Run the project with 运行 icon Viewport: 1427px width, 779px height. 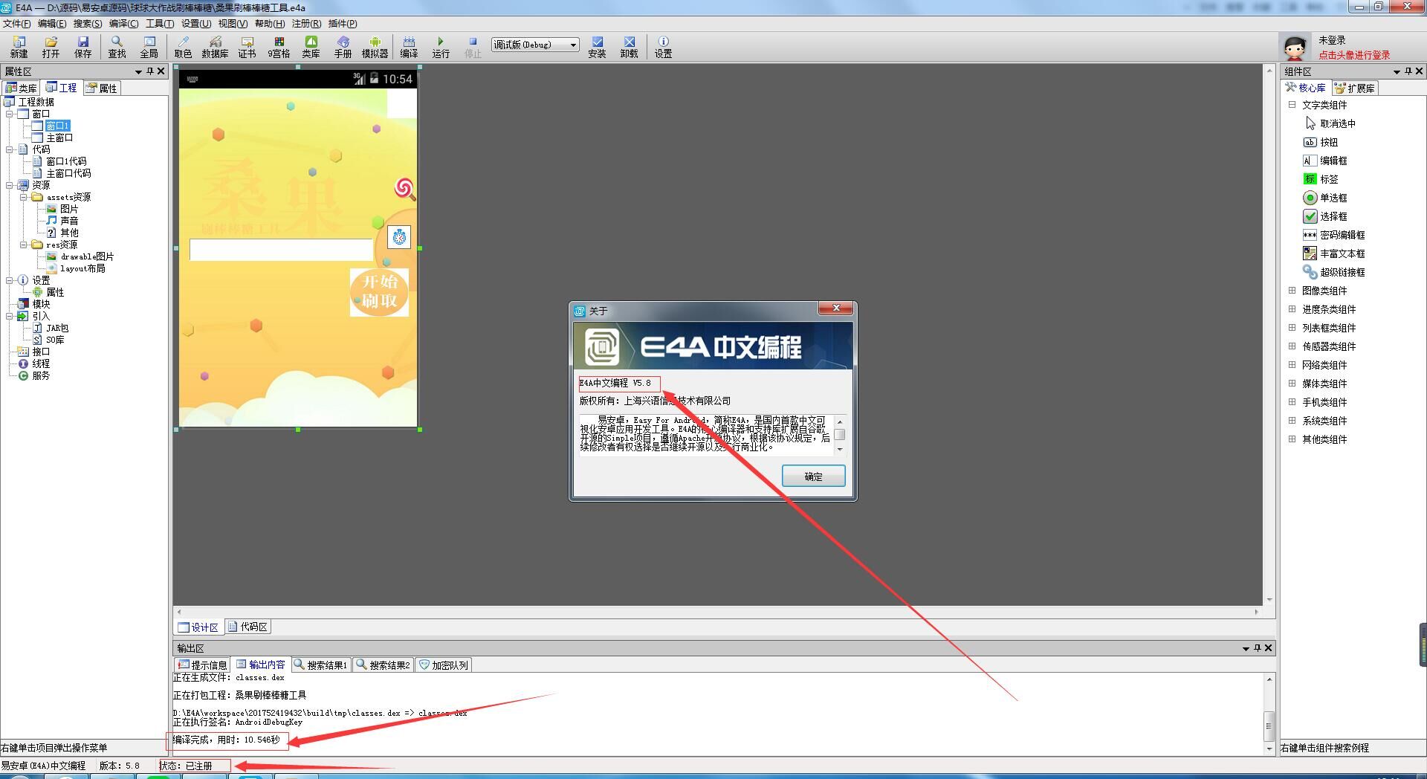[x=441, y=47]
